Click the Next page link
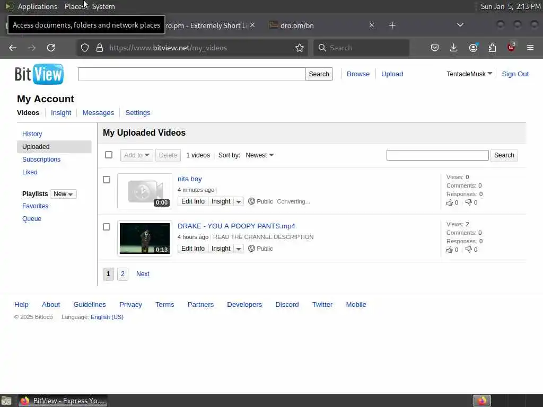This screenshot has height=407, width=543. [143, 274]
